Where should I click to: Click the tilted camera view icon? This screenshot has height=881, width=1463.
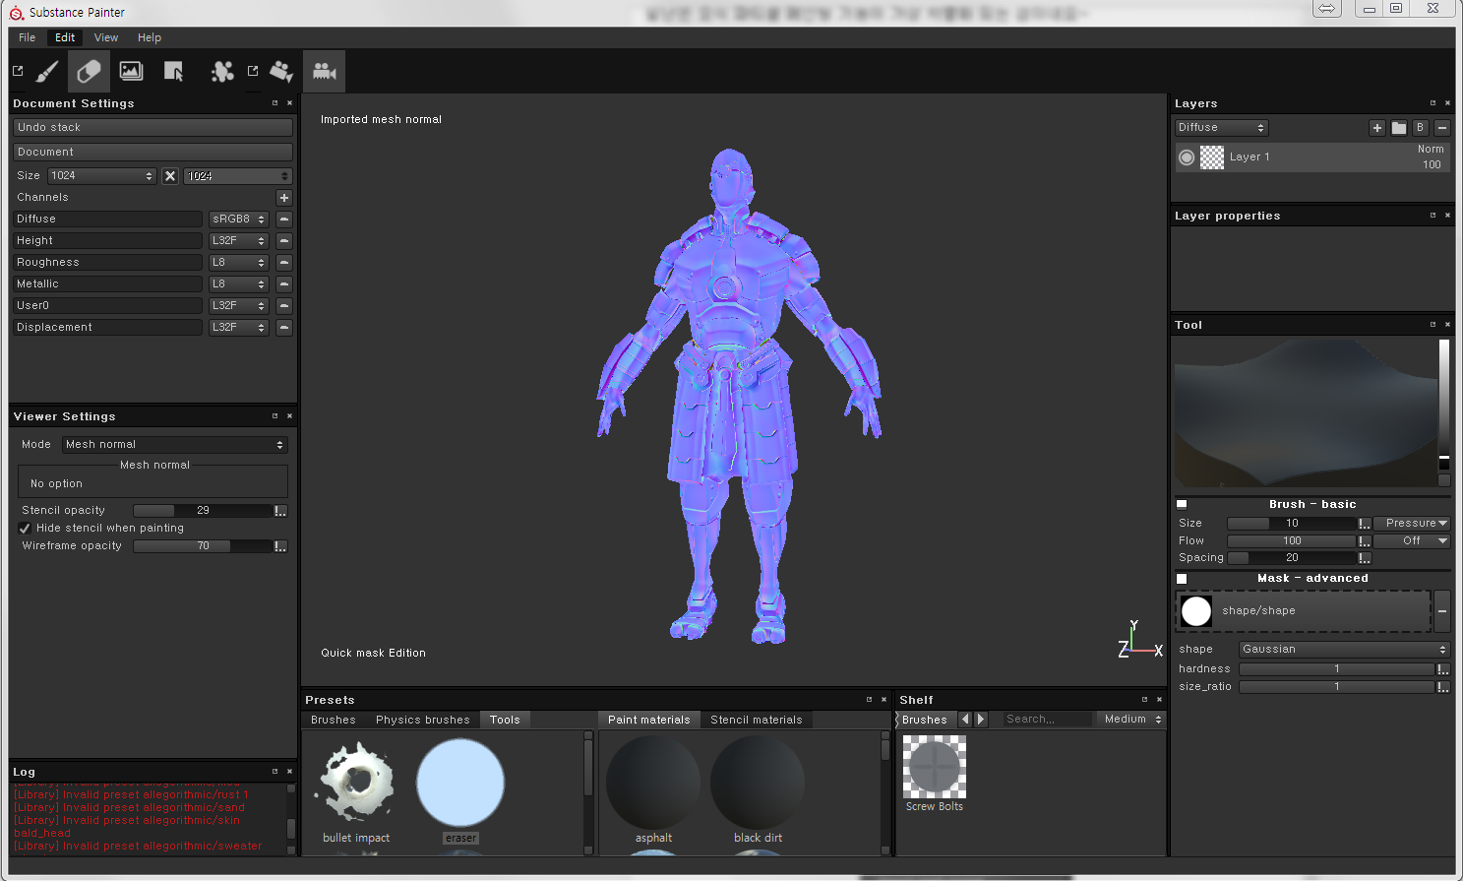(x=281, y=72)
